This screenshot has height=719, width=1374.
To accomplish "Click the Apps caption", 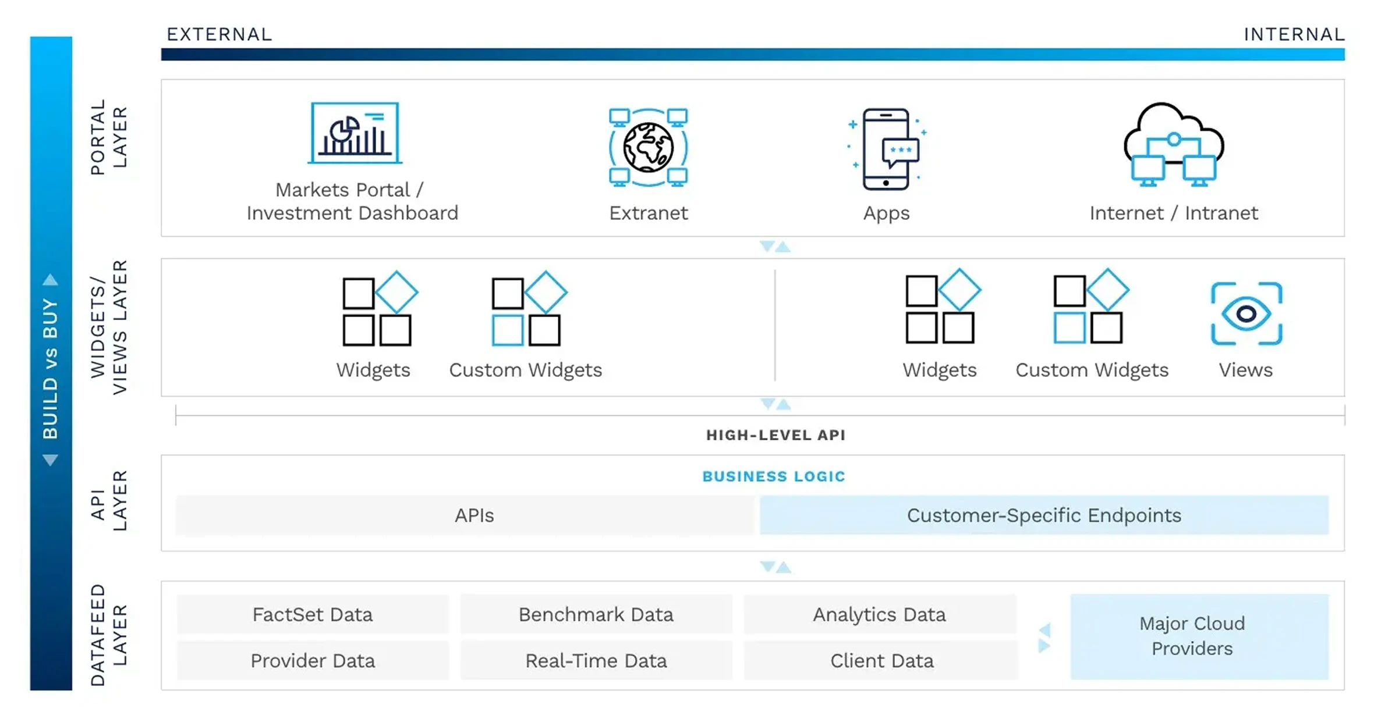I will pyautogui.click(x=886, y=213).
